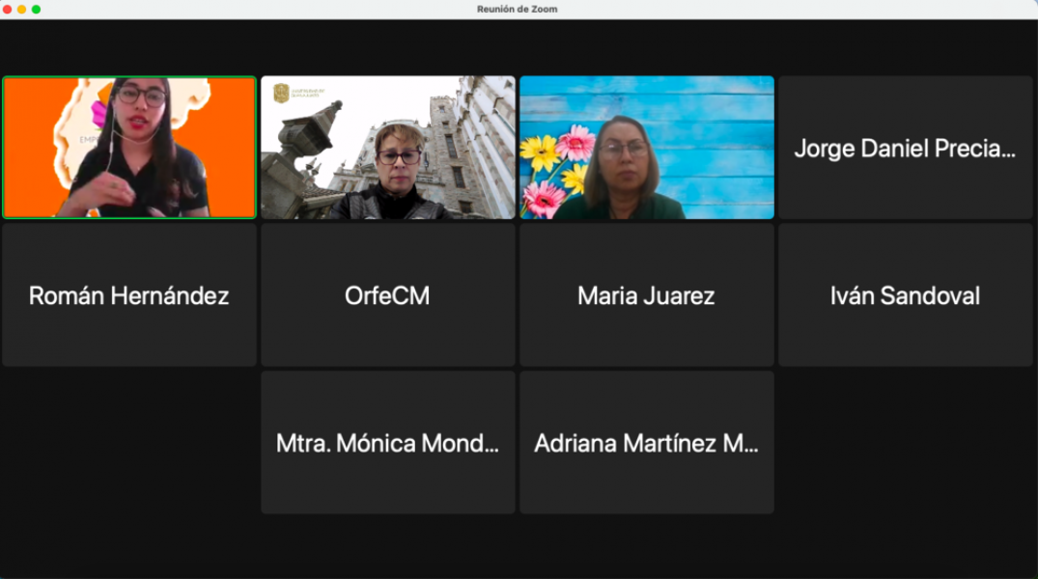Click the Reunión de Zoom window title
Viewport: 1038px width, 579px height.
click(517, 9)
